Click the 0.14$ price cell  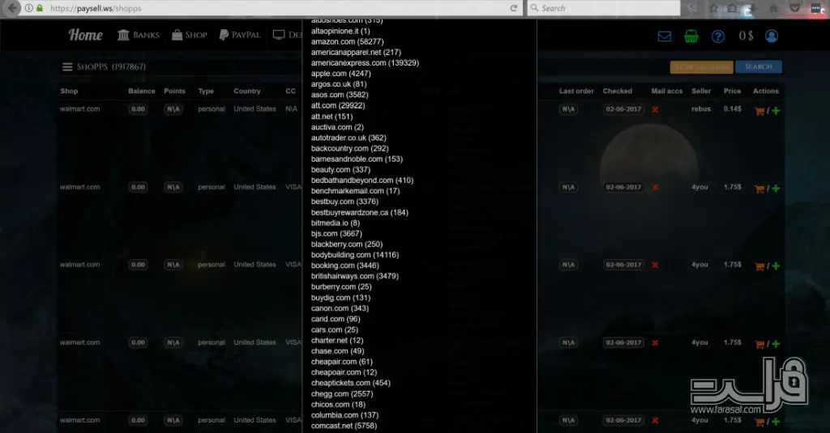(733, 109)
